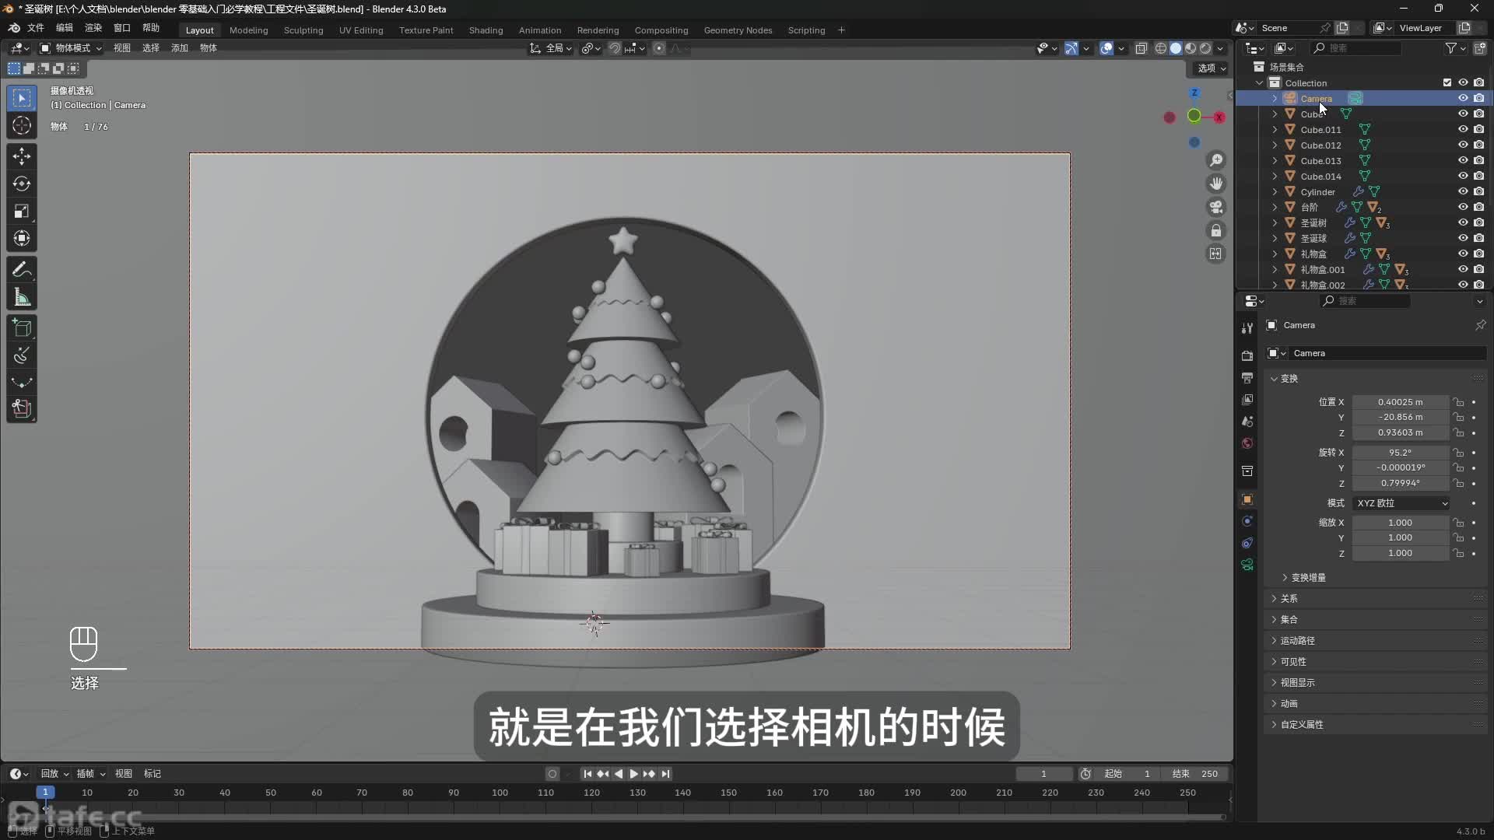The height and width of the screenshot is (840, 1494).
Task: Click the pan view hand icon
Action: click(x=1215, y=184)
